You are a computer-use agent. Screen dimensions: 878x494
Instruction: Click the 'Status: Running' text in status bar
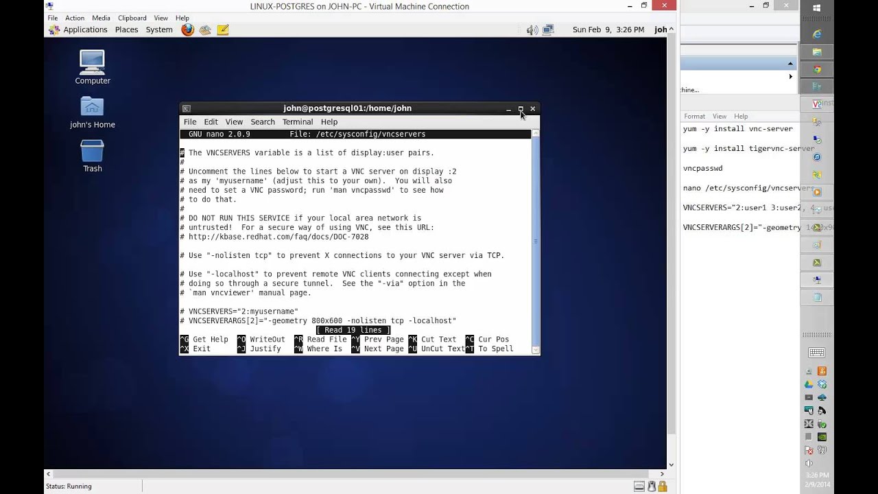pos(69,486)
